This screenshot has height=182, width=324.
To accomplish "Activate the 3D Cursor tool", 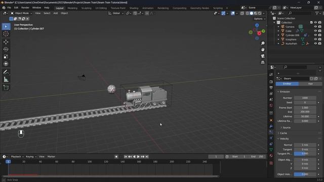I will (x=6, y=34).
